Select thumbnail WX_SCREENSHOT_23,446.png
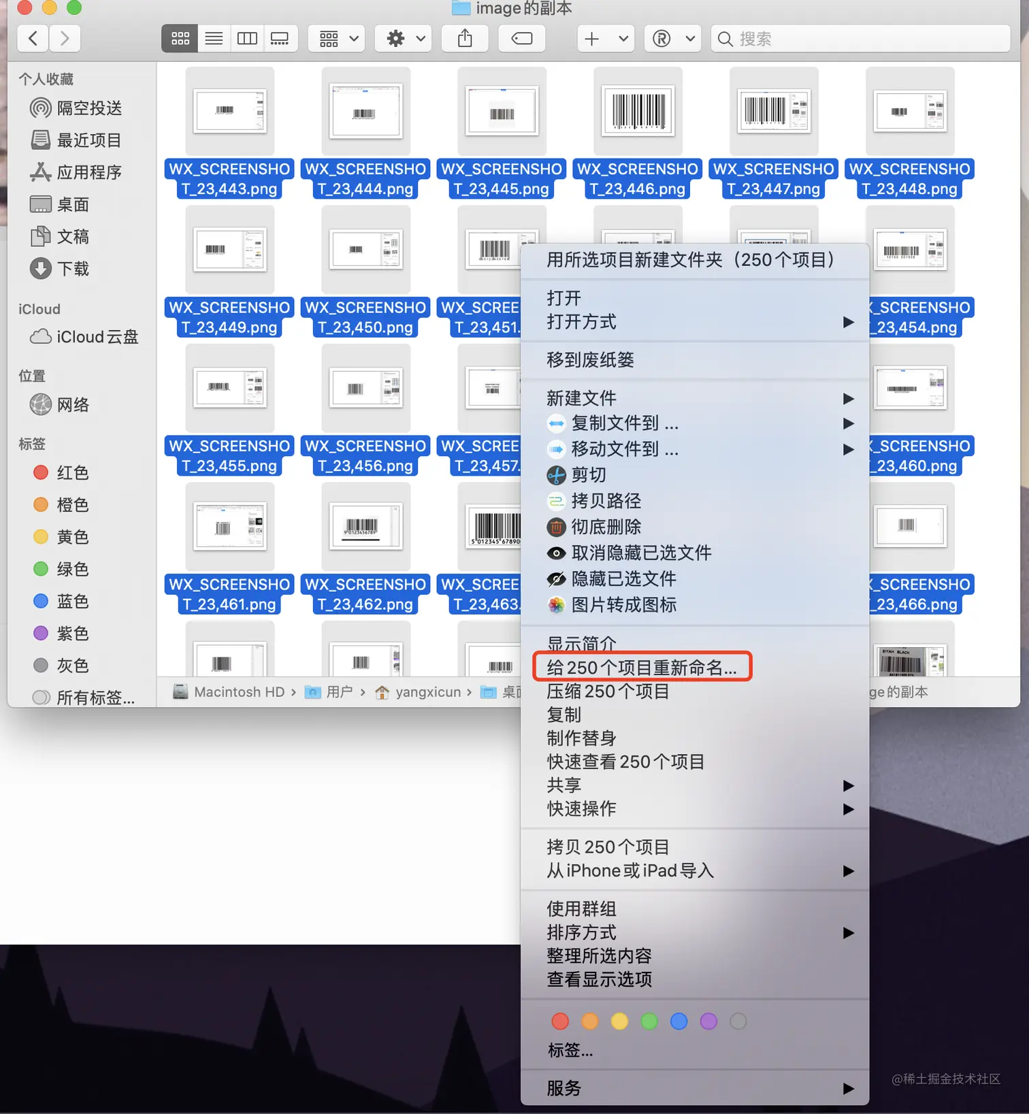The height and width of the screenshot is (1114, 1029). point(638,110)
